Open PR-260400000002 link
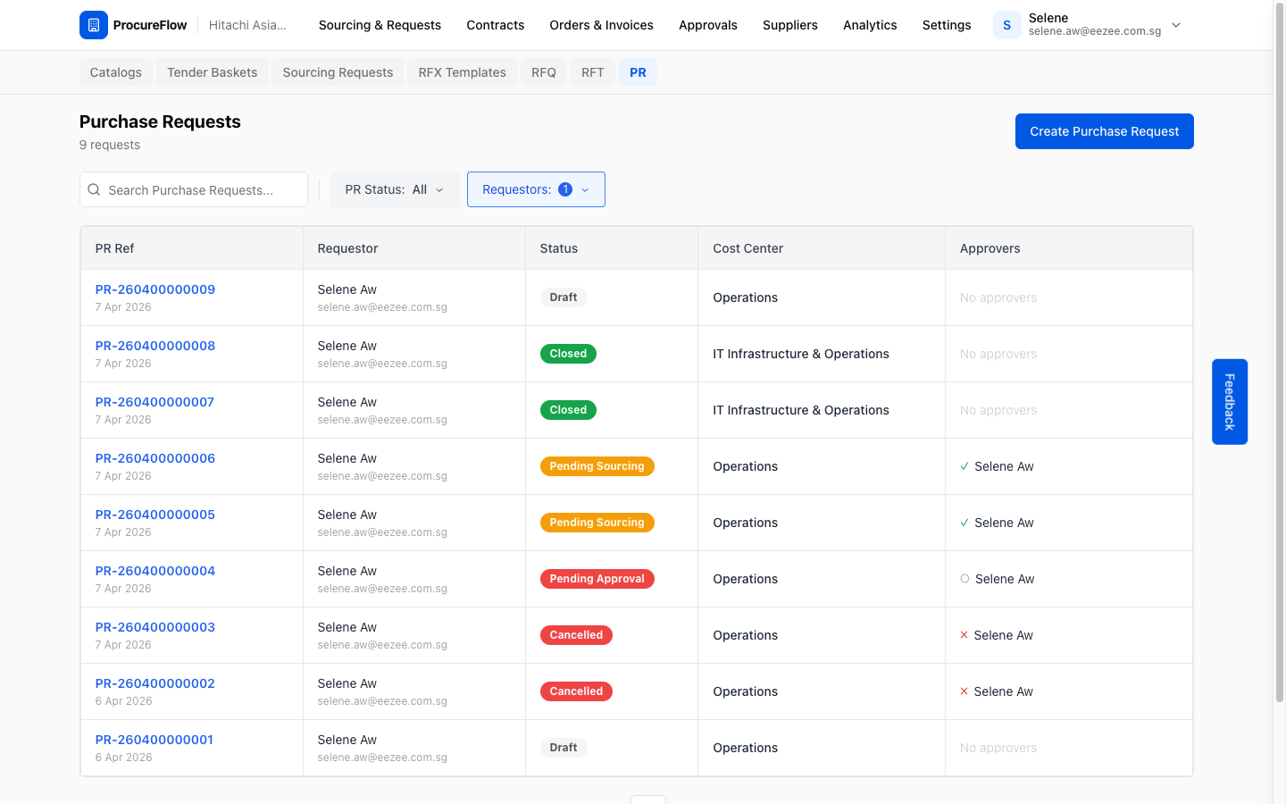The image size is (1286, 804). pyautogui.click(x=155, y=683)
